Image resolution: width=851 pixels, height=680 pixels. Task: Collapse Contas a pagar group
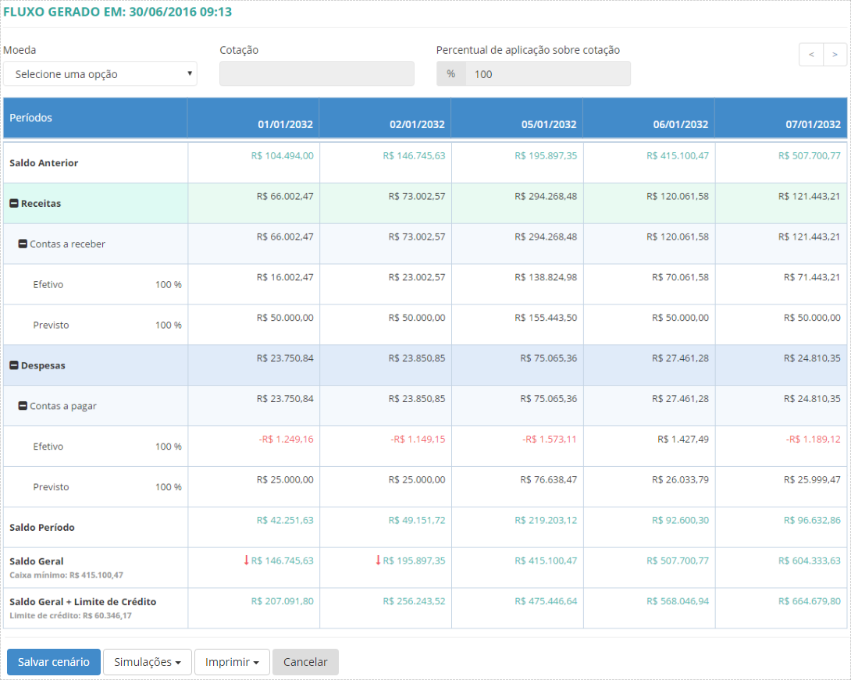tap(23, 406)
